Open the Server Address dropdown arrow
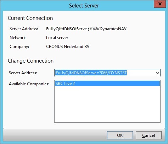 pos(157,73)
